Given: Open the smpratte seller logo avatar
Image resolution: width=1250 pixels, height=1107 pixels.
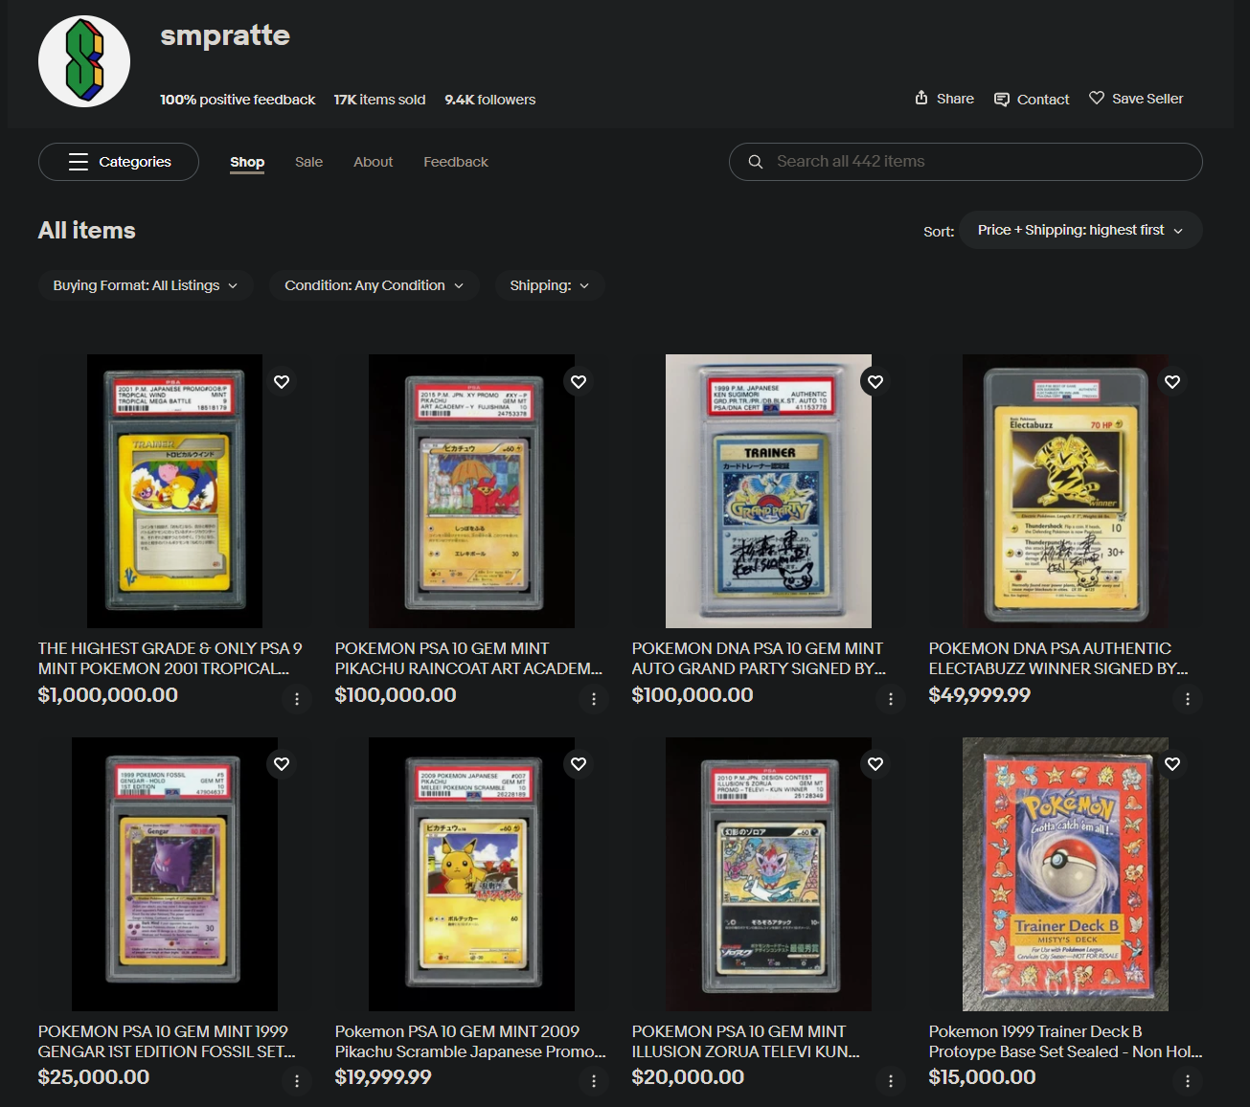Looking at the screenshot, I should pos(84,61).
